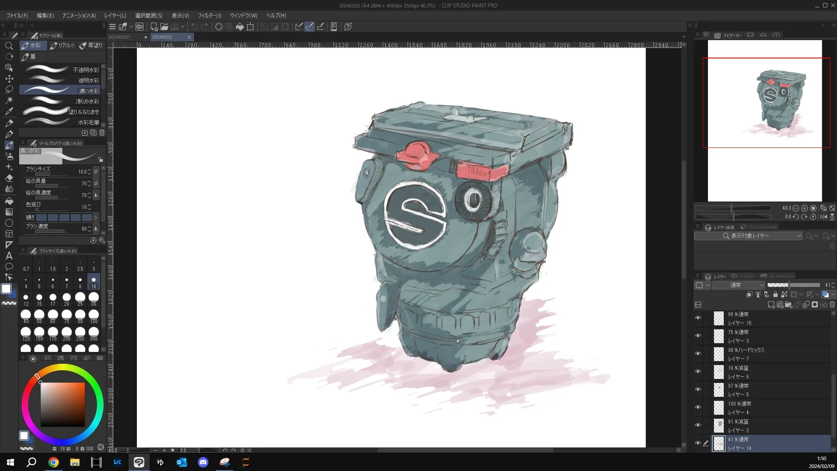Select layer レイヤー 4 thumbnail
The image size is (837, 471).
(718, 408)
